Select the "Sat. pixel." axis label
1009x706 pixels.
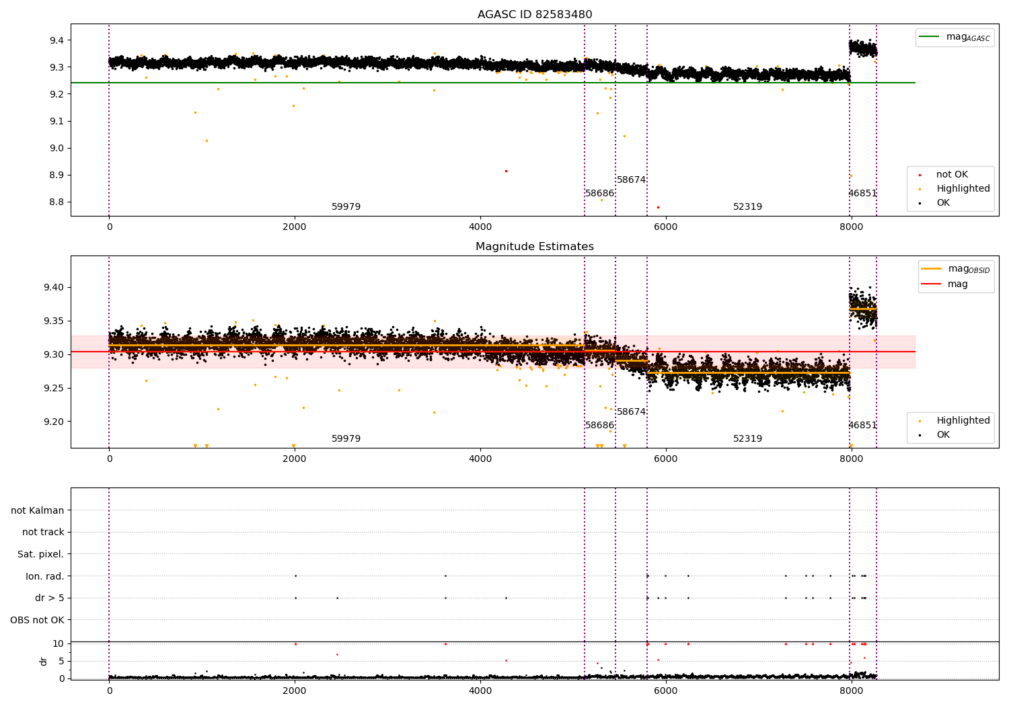point(41,555)
